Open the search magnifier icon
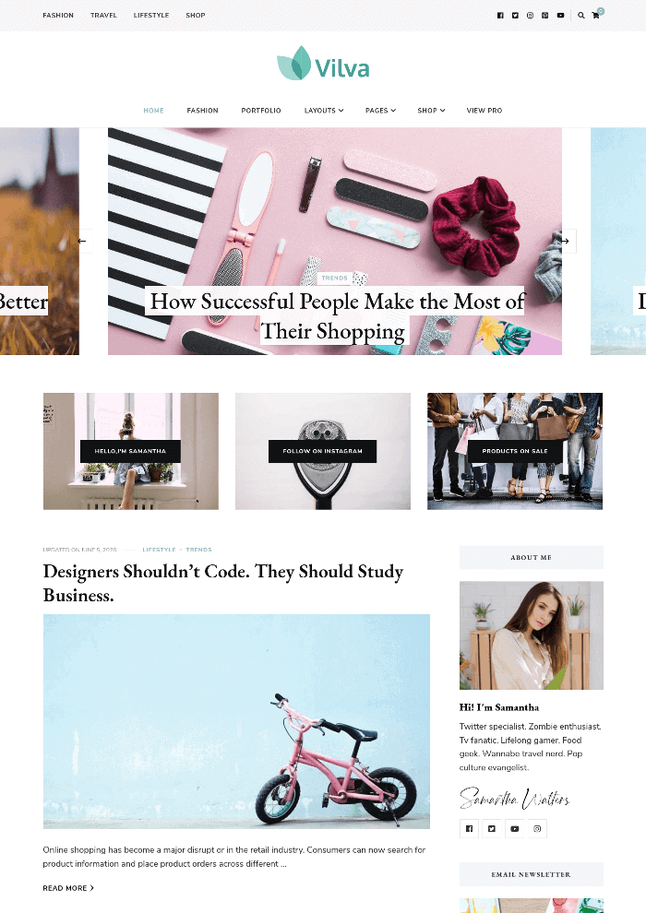 pyautogui.click(x=580, y=16)
